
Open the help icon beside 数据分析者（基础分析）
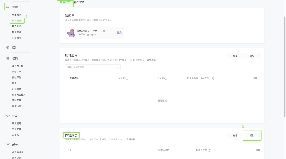214,78
